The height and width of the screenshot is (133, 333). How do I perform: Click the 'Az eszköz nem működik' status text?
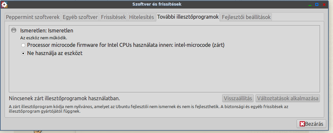[x=43, y=38]
